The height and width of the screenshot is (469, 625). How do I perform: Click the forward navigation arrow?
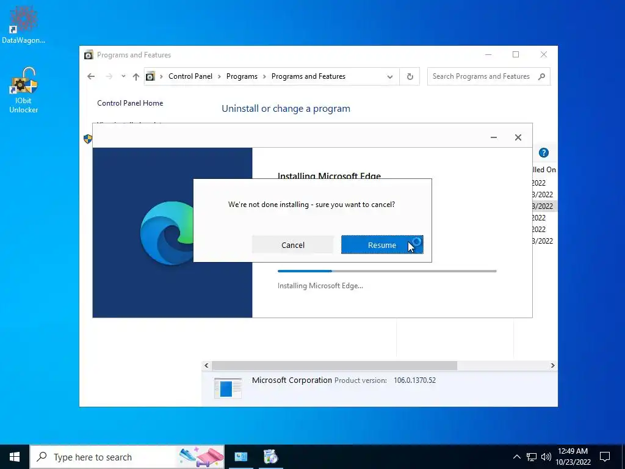pyautogui.click(x=109, y=76)
